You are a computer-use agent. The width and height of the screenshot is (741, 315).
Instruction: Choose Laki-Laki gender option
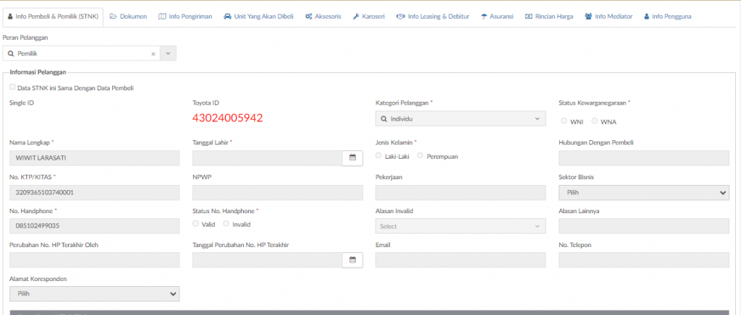click(378, 156)
